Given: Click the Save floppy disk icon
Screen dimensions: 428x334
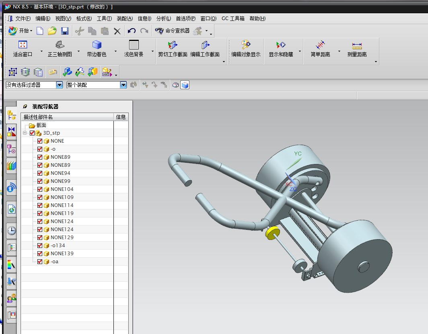Looking at the screenshot, I should pos(65,31).
